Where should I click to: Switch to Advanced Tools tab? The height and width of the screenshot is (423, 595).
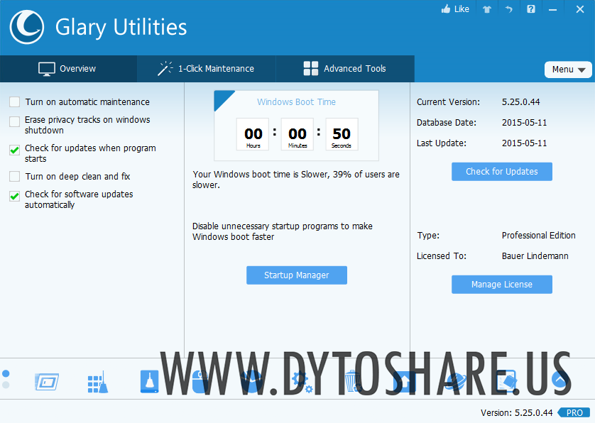tap(345, 69)
